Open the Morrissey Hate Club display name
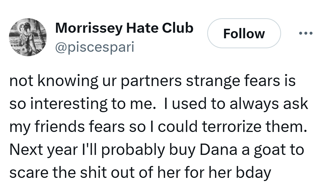 [124, 28]
